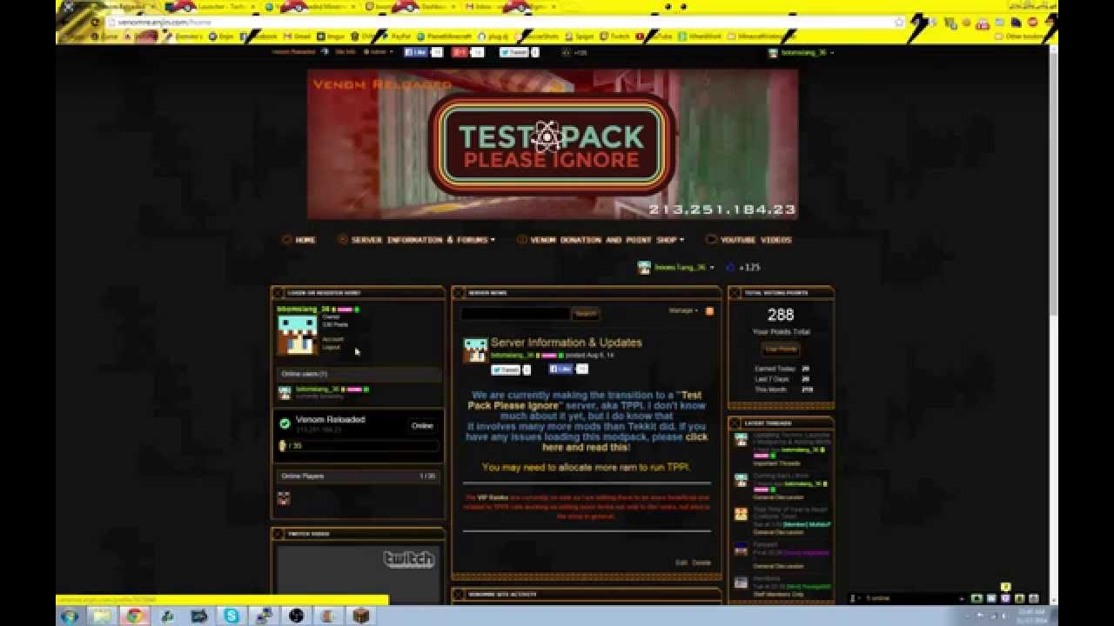Viewport: 1114px width, 626px height.
Task: Open the Windows Start menu
Action: click(x=70, y=616)
